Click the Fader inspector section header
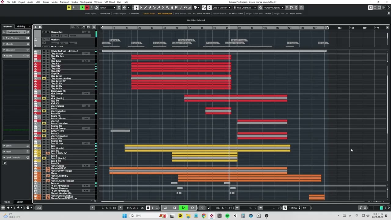The image size is (391, 220). [x=16, y=152]
